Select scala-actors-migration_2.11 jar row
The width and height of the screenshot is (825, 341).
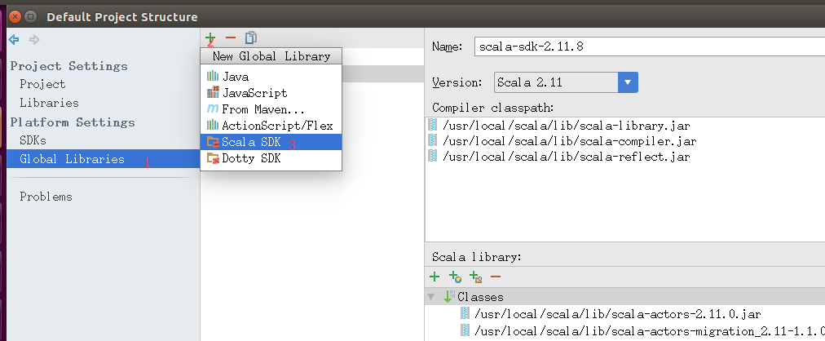(x=649, y=330)
